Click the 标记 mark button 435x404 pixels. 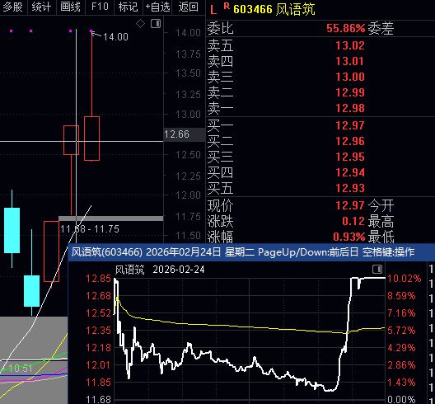coord(129,7)
